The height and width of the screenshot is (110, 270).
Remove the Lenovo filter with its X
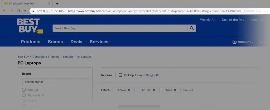click(x=129, y=90)
